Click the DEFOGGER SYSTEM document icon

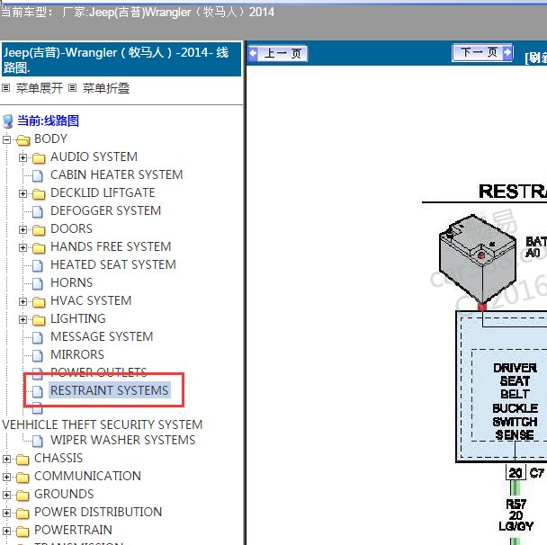pos(38,211)
